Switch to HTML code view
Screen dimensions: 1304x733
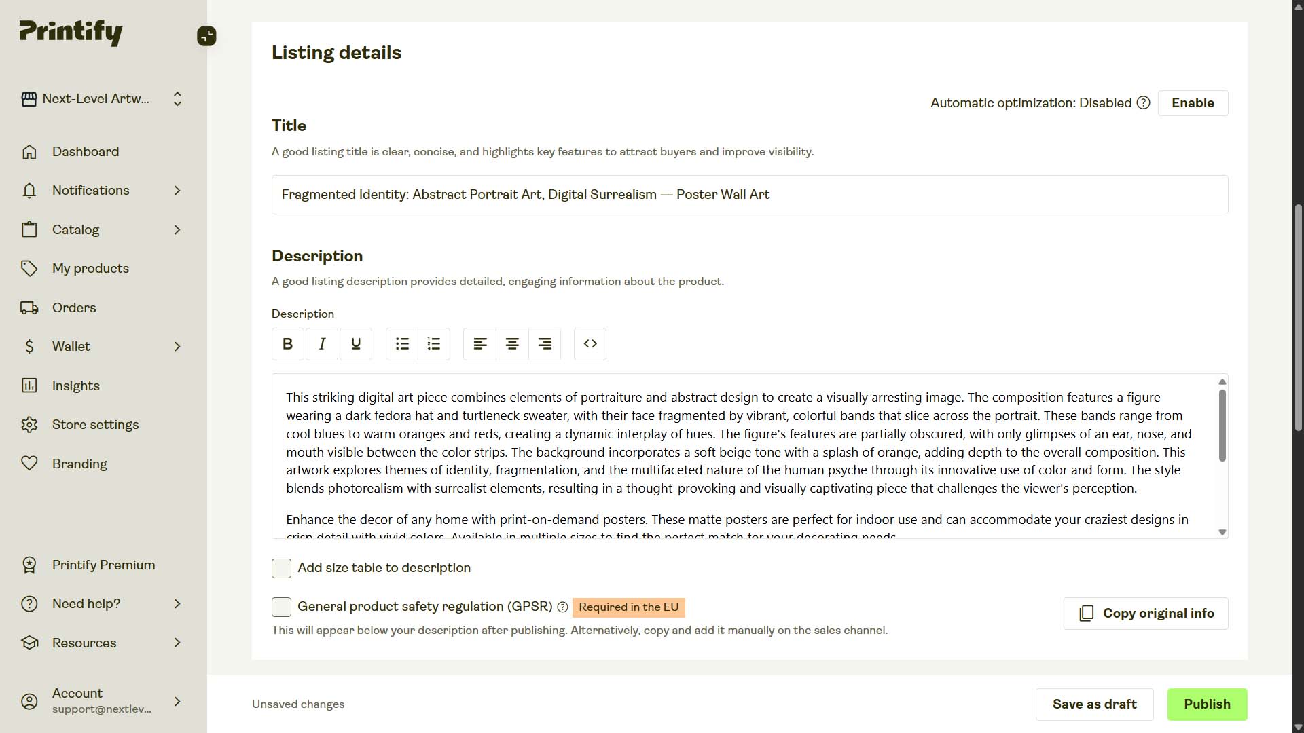[590, 344]
